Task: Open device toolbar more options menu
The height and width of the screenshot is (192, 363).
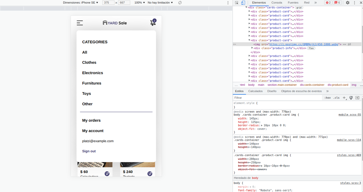Action: (228, 3)
